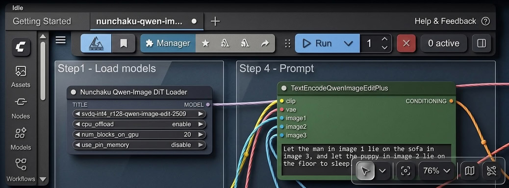Toggle cpu_offload next value arrow
509x188 pixels.
[x=201, y=124]
